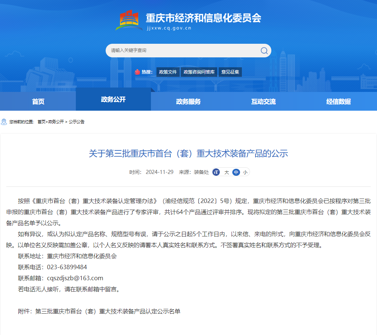Set font size to 大 (large)

tap(226, 172)
